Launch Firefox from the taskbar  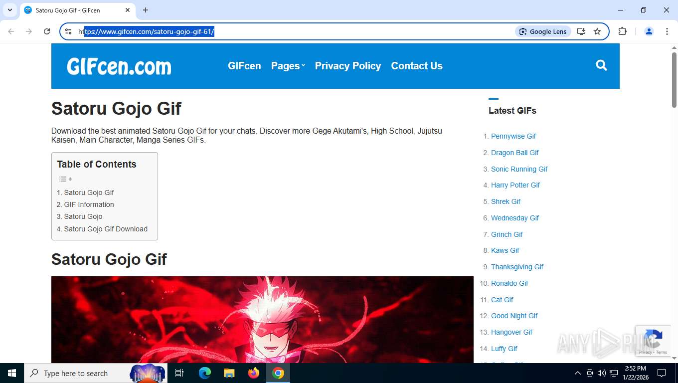pos(254,373)
